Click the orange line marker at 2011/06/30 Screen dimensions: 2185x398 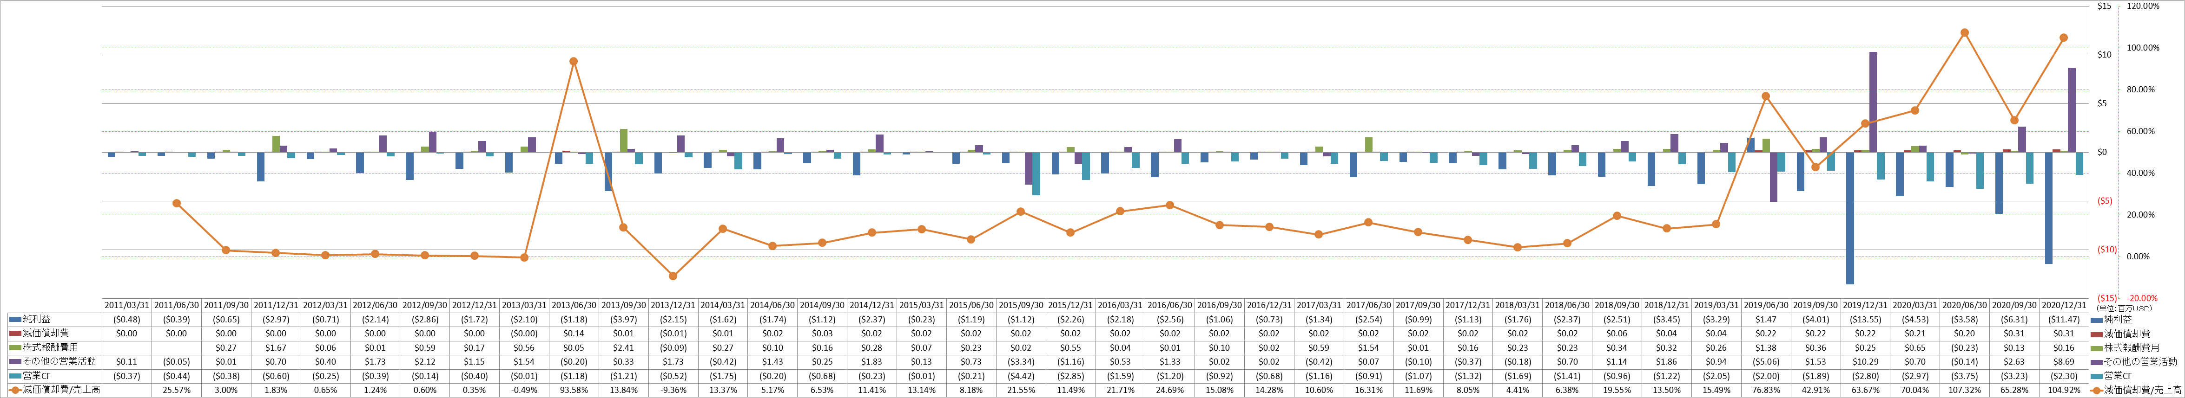177,203
